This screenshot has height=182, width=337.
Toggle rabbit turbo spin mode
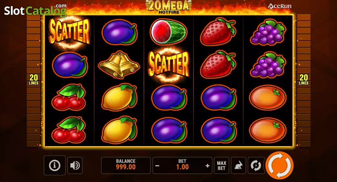[238, 166]
